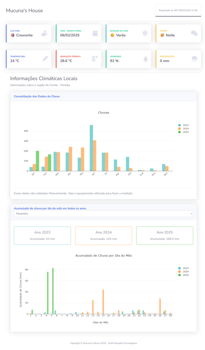This screenshot has height=350, width=205.
Task: Hide 2023 in the daily rain chart legend
Action: pos(184,268)
